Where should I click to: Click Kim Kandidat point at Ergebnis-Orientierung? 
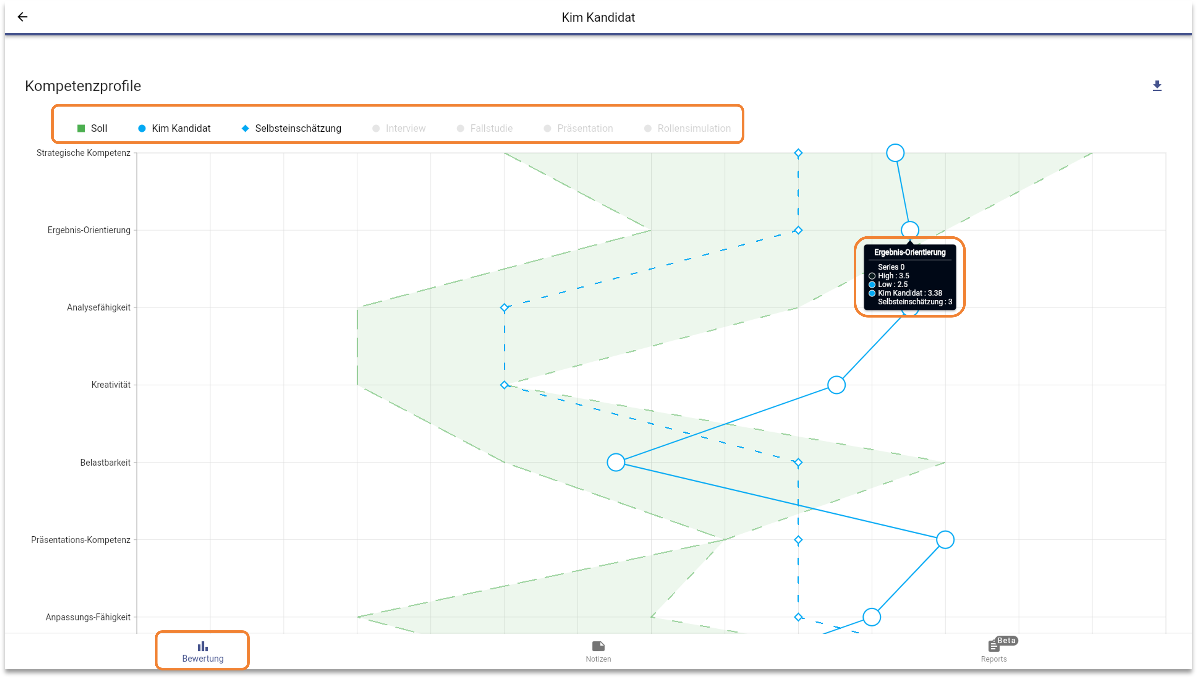pyautogui.click(x=909, y=230)
